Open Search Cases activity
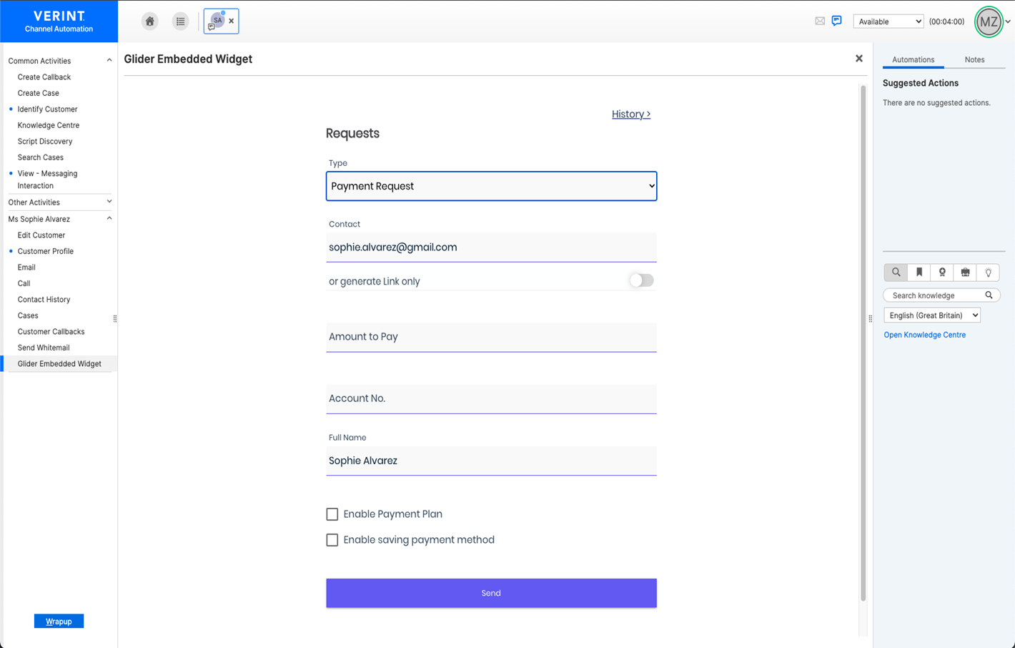Viewport: 1015px width, 648px height. [x=41, y=157]
